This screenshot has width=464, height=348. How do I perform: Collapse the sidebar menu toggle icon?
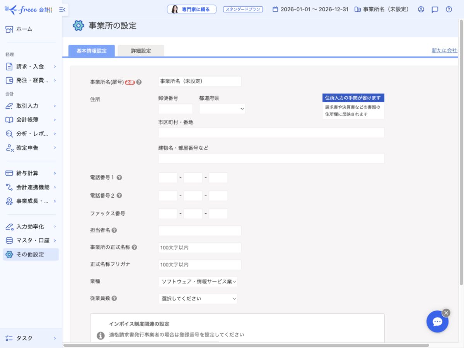pos(62,10)
